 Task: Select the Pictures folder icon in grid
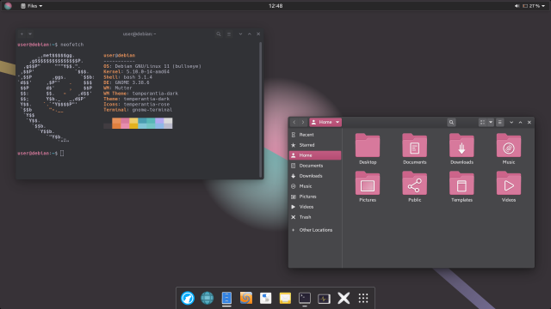pyautogui.click(x=368, y=183)
